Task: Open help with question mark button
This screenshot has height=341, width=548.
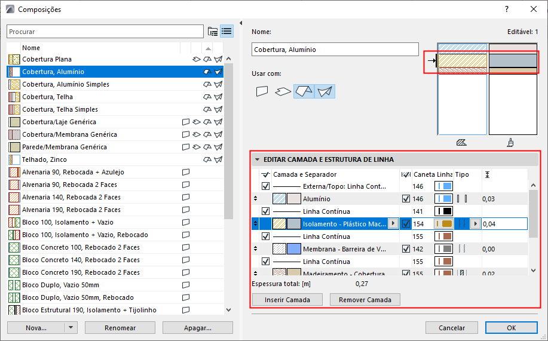Action: click(x=507, y=9)
